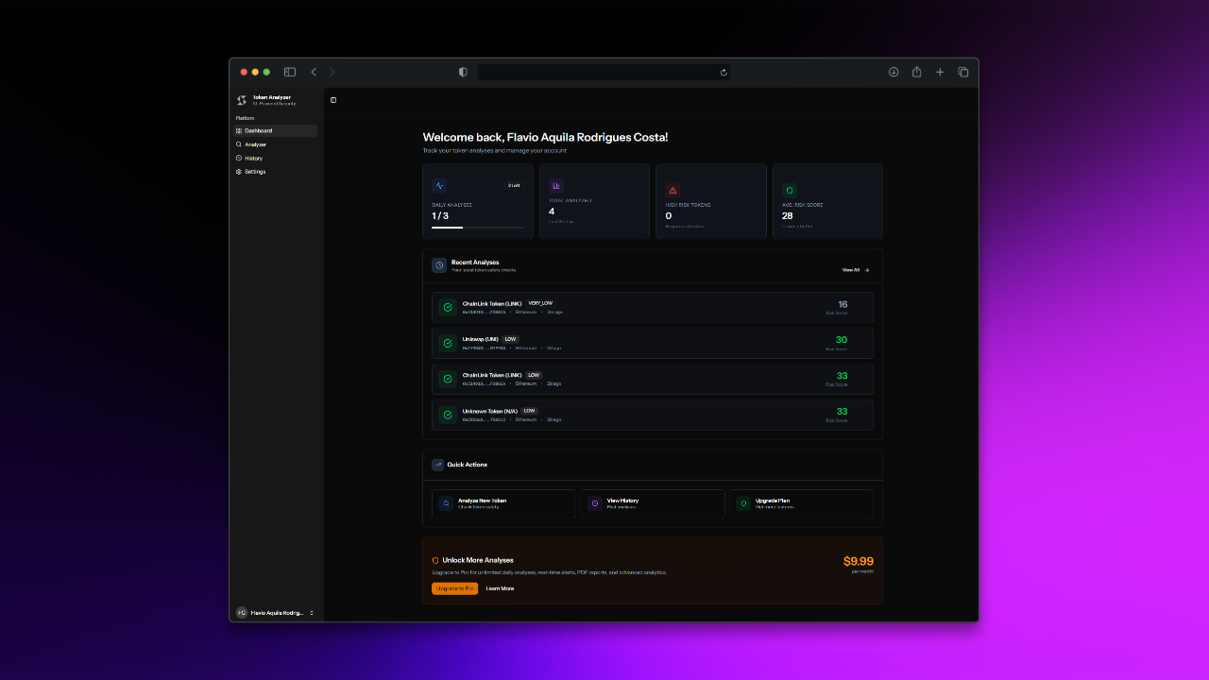Open Settings from the sidebar
1209x680 pixels.
(x=255, y=172)
